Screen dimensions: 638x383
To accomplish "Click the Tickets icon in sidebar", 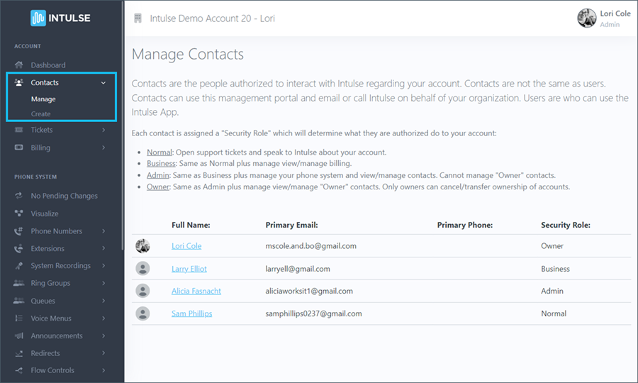I will 18,129.
